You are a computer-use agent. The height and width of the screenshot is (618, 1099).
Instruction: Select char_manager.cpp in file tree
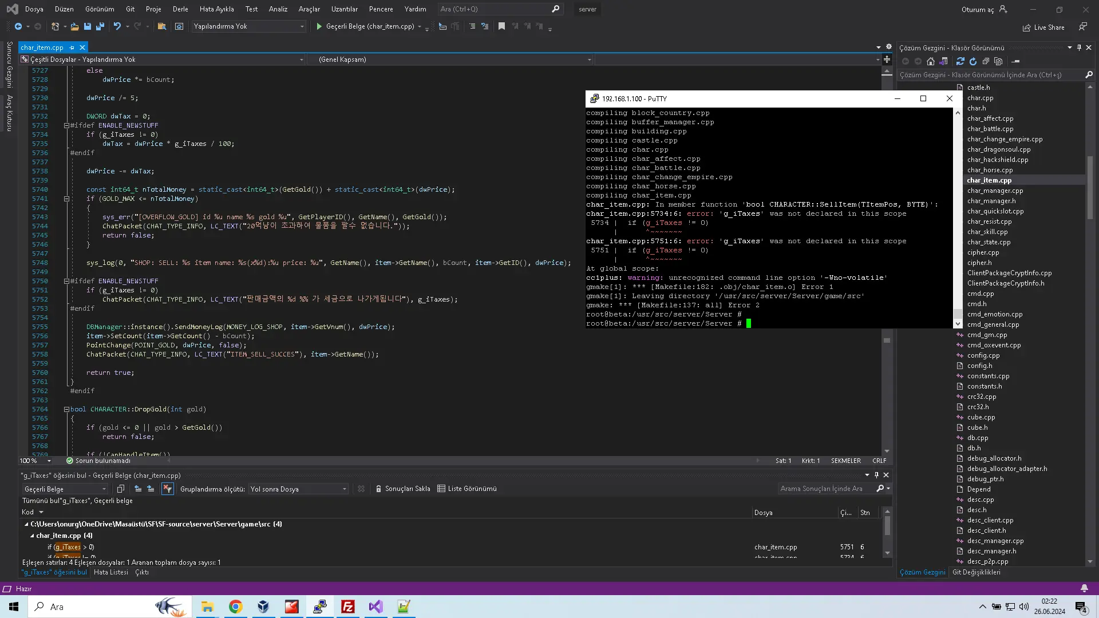coord(995,191)
